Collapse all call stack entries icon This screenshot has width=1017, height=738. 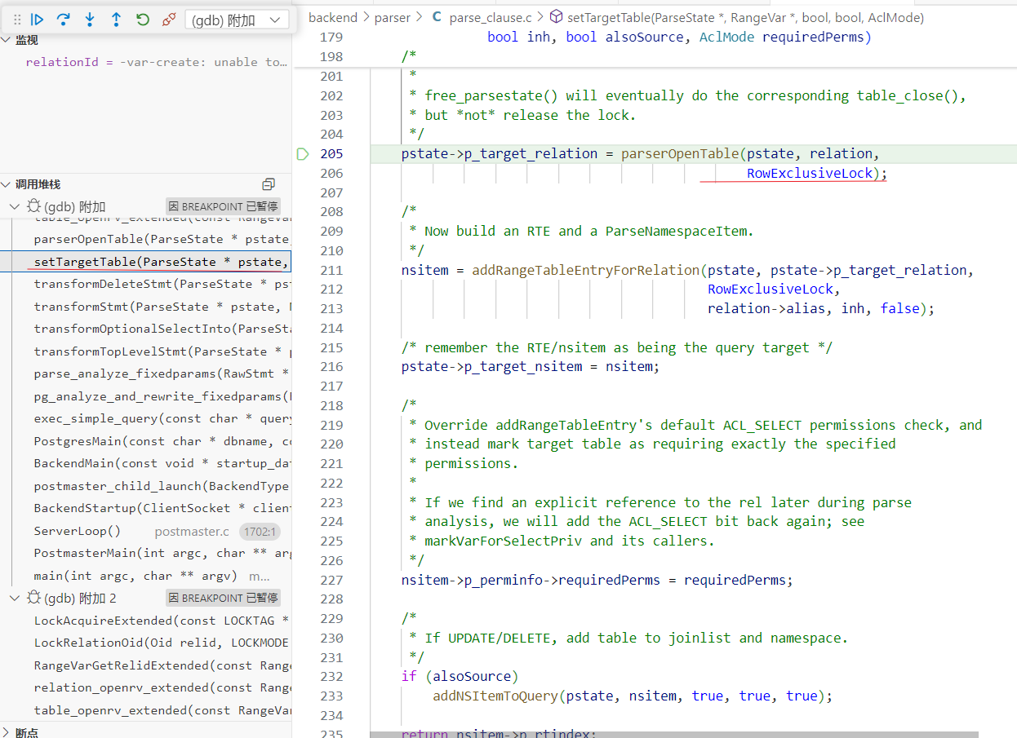click(269, 184)
